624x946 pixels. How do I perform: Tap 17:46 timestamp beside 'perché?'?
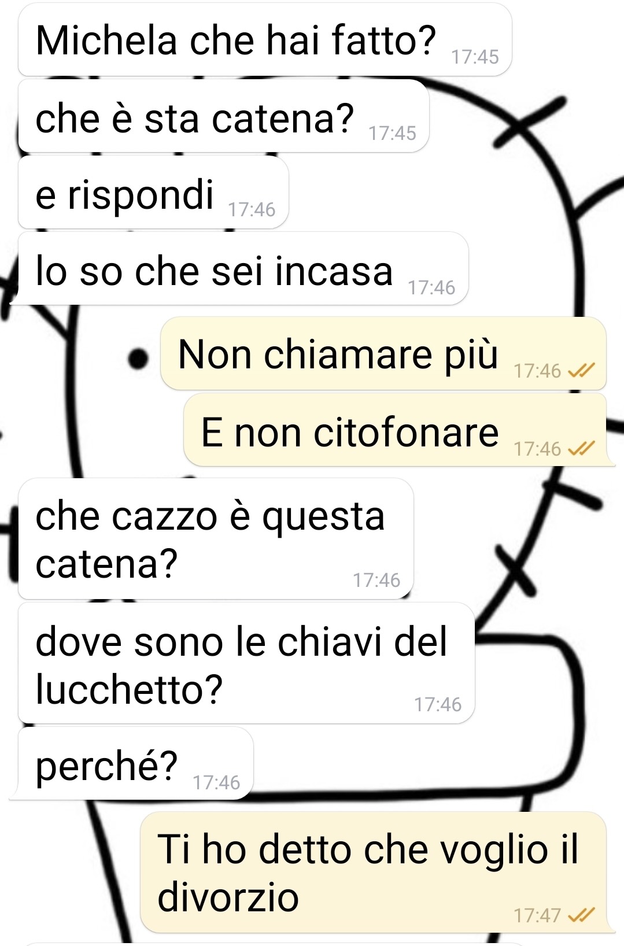[216, 782]
